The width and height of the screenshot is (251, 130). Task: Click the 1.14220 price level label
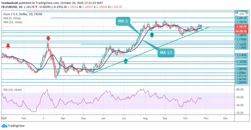pos(242,45)
